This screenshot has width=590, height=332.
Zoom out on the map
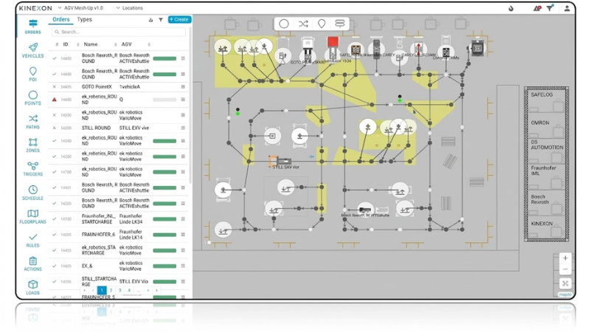click(565, 269)
